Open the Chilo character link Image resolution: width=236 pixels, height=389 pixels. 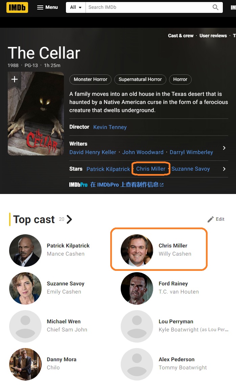(x=53, y=368)
